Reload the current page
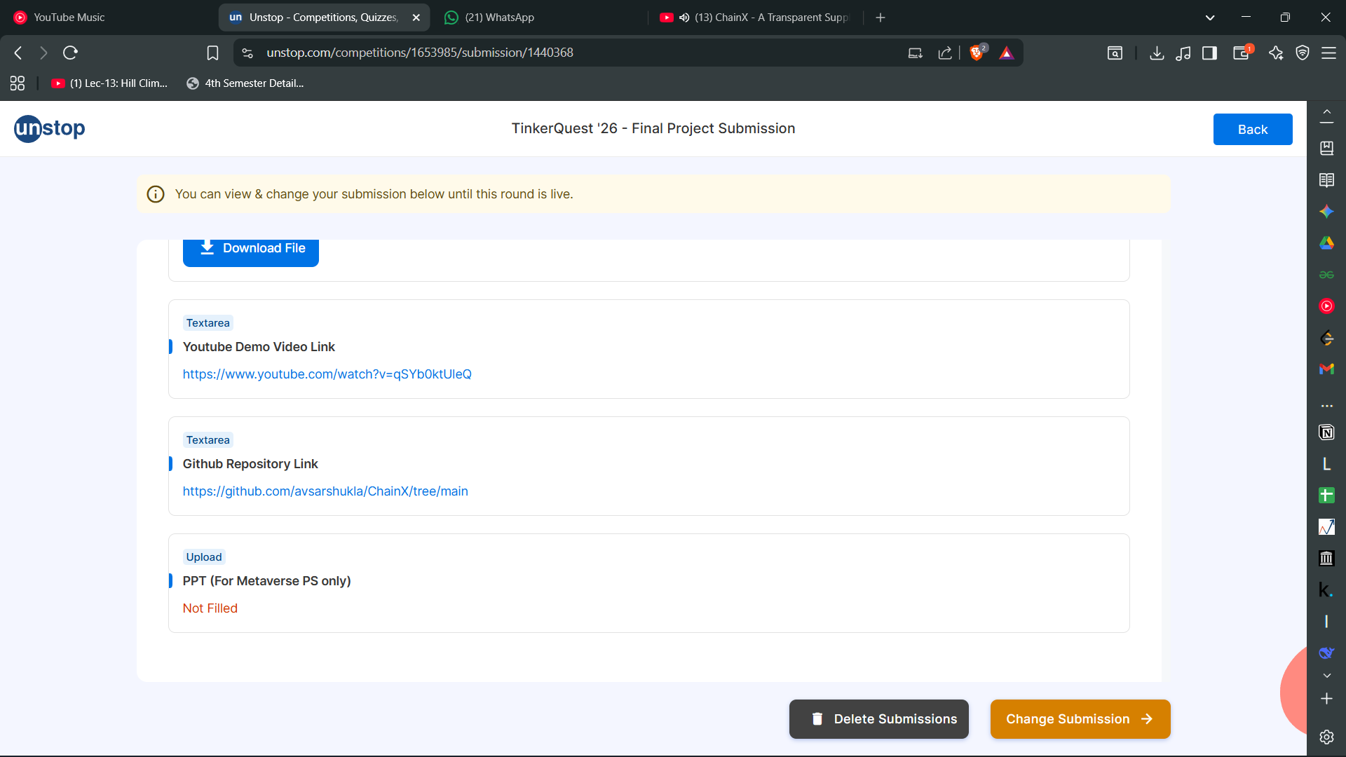This screenshot has width=1346, height=757. pyautogui.click(x=70, y=53)
